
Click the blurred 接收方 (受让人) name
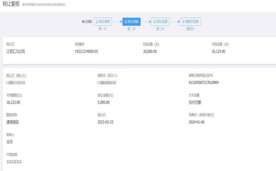106,83
